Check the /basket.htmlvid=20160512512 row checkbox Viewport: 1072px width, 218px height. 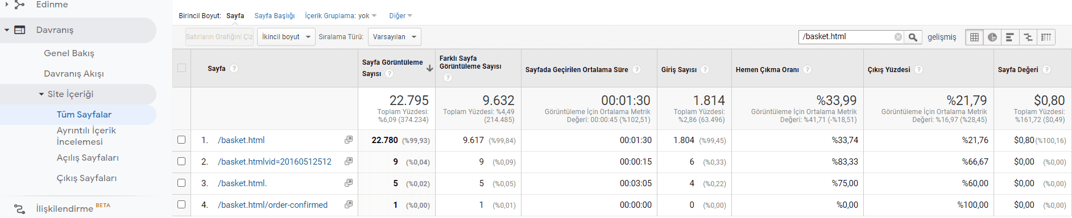[181, 161]
